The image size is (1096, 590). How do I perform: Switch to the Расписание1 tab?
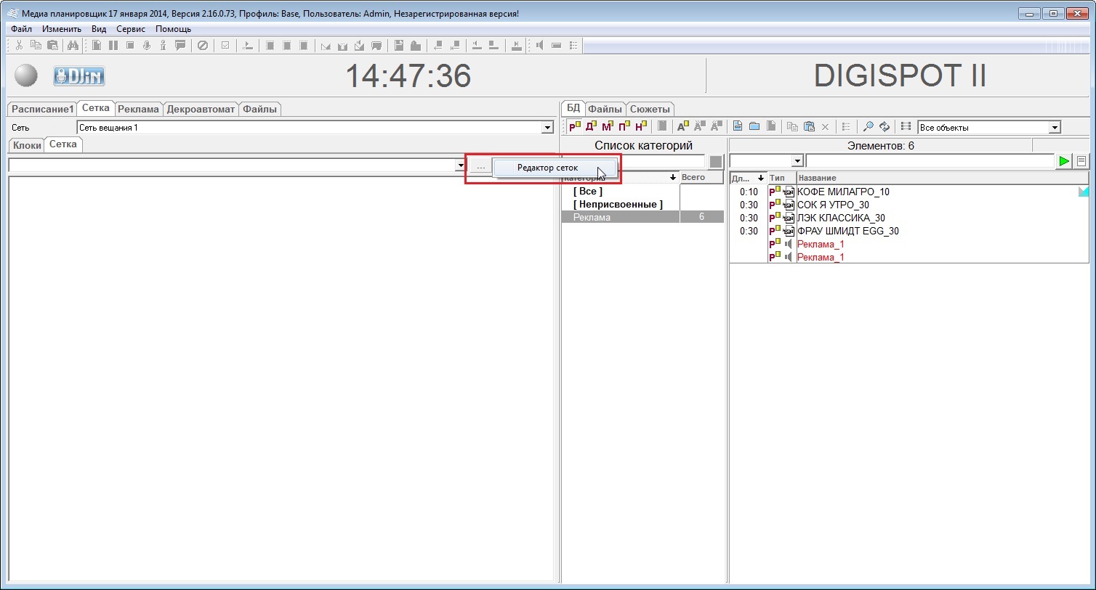(x=42, y=110)
